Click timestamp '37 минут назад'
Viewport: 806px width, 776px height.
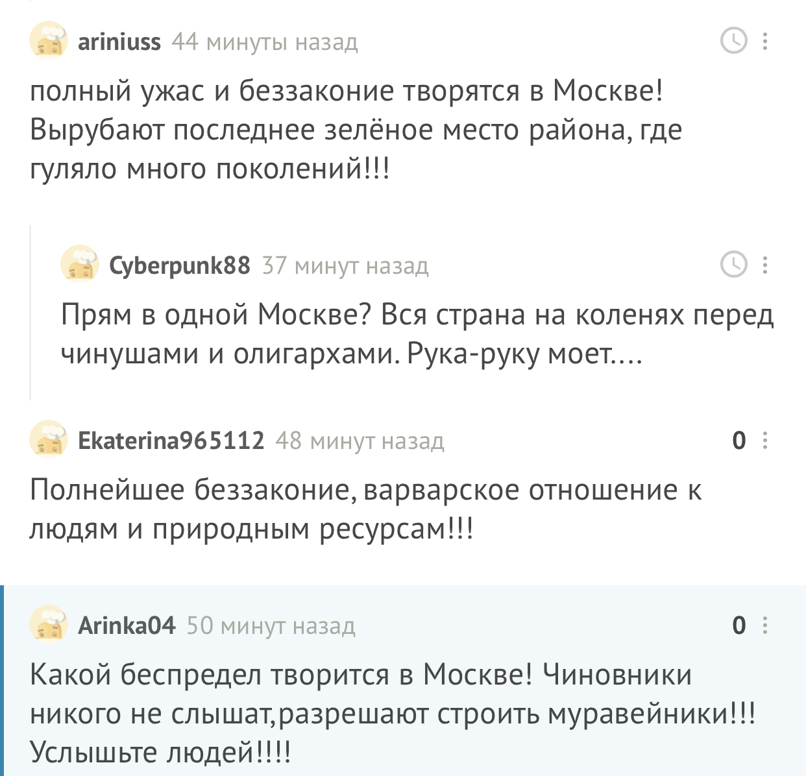click(345, 265)
